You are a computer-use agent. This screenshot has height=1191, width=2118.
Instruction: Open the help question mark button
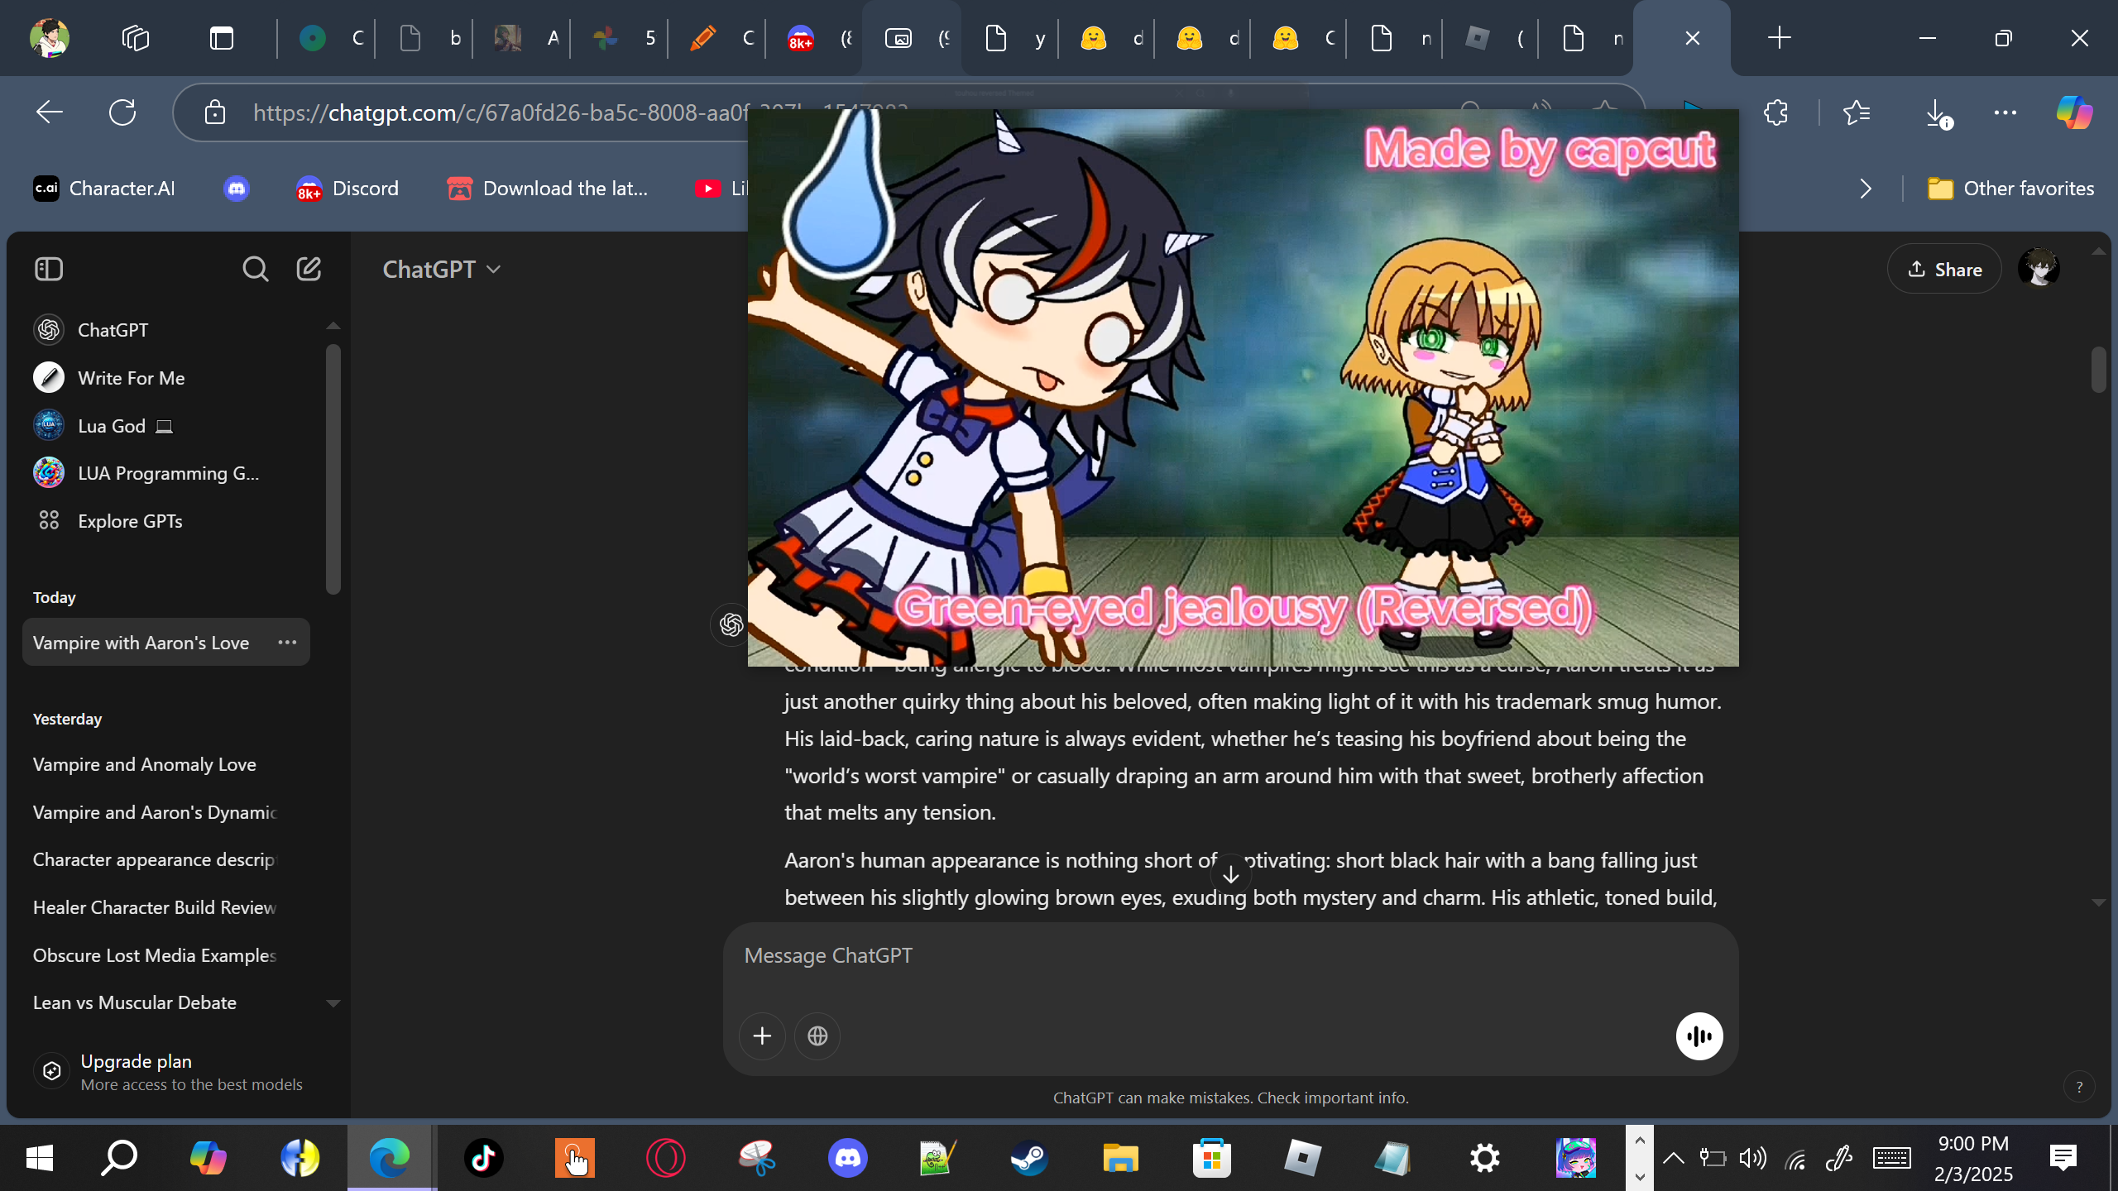[x=2079, y=1087]
